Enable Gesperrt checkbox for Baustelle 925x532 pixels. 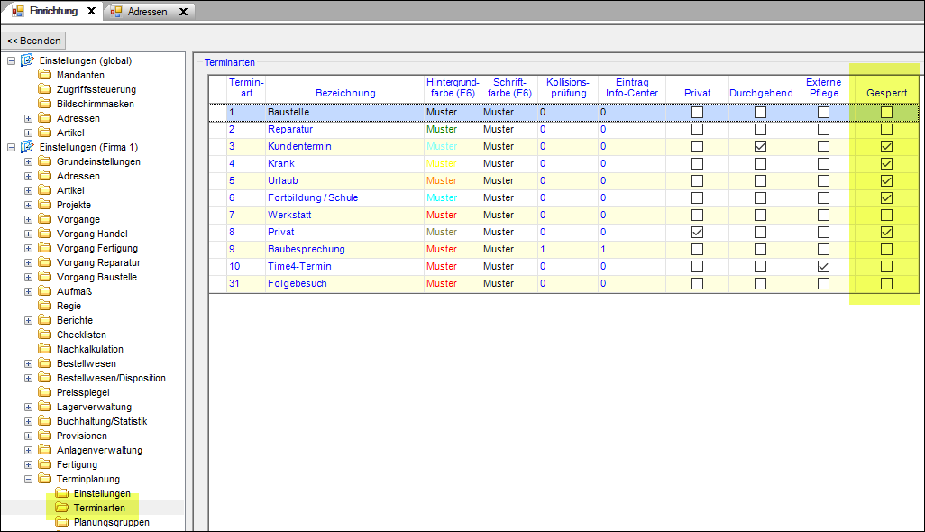[x=886, y=113]
